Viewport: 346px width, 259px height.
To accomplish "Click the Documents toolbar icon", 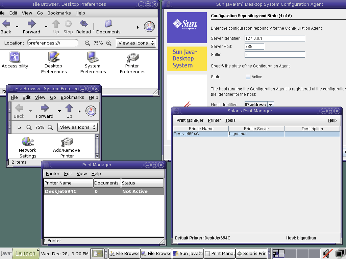I will 108,26.
